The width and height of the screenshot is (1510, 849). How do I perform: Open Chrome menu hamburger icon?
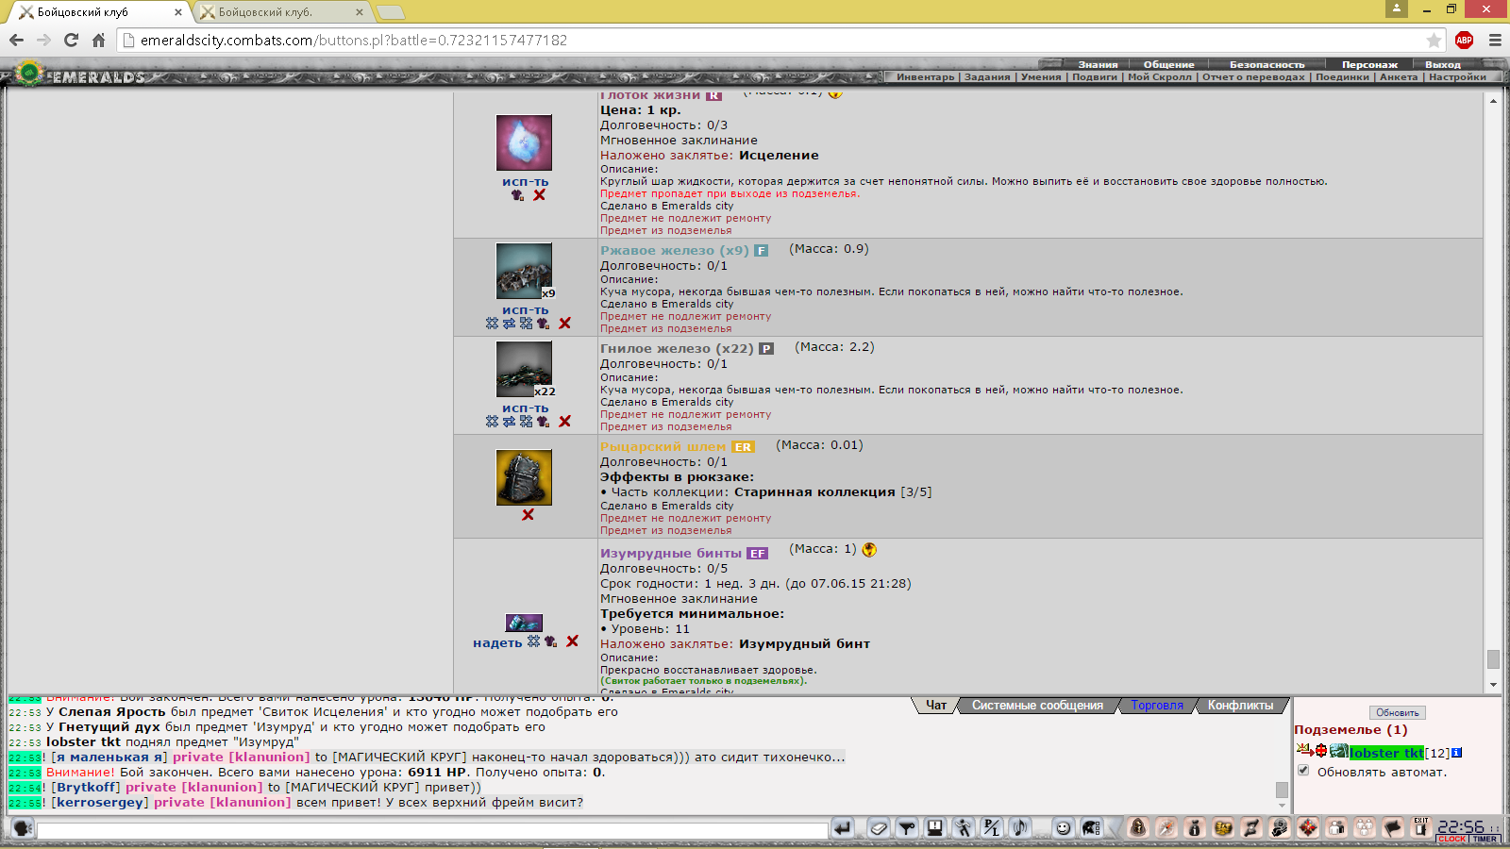pyautogui.click(x=1495, y=40)
